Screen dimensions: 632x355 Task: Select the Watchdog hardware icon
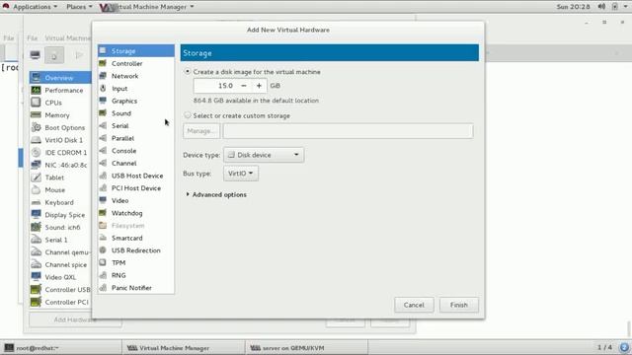point(103,213)
